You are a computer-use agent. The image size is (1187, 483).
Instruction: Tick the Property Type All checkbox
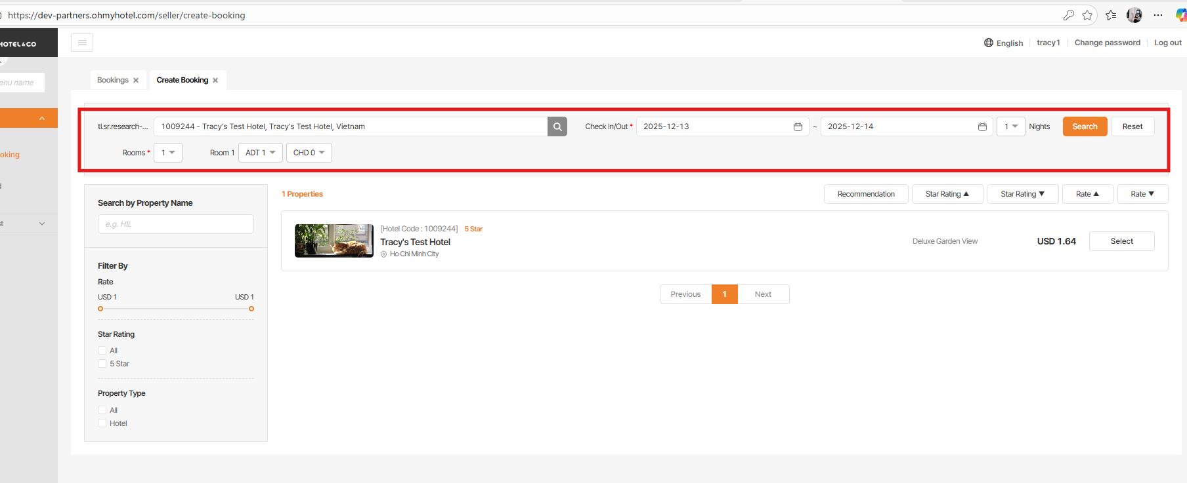102,410
